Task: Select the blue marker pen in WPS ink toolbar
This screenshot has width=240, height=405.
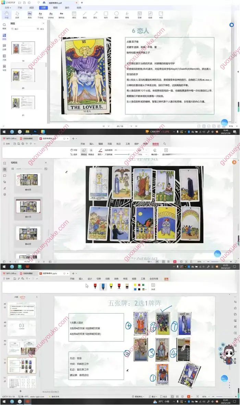Action: pos(103,286)
